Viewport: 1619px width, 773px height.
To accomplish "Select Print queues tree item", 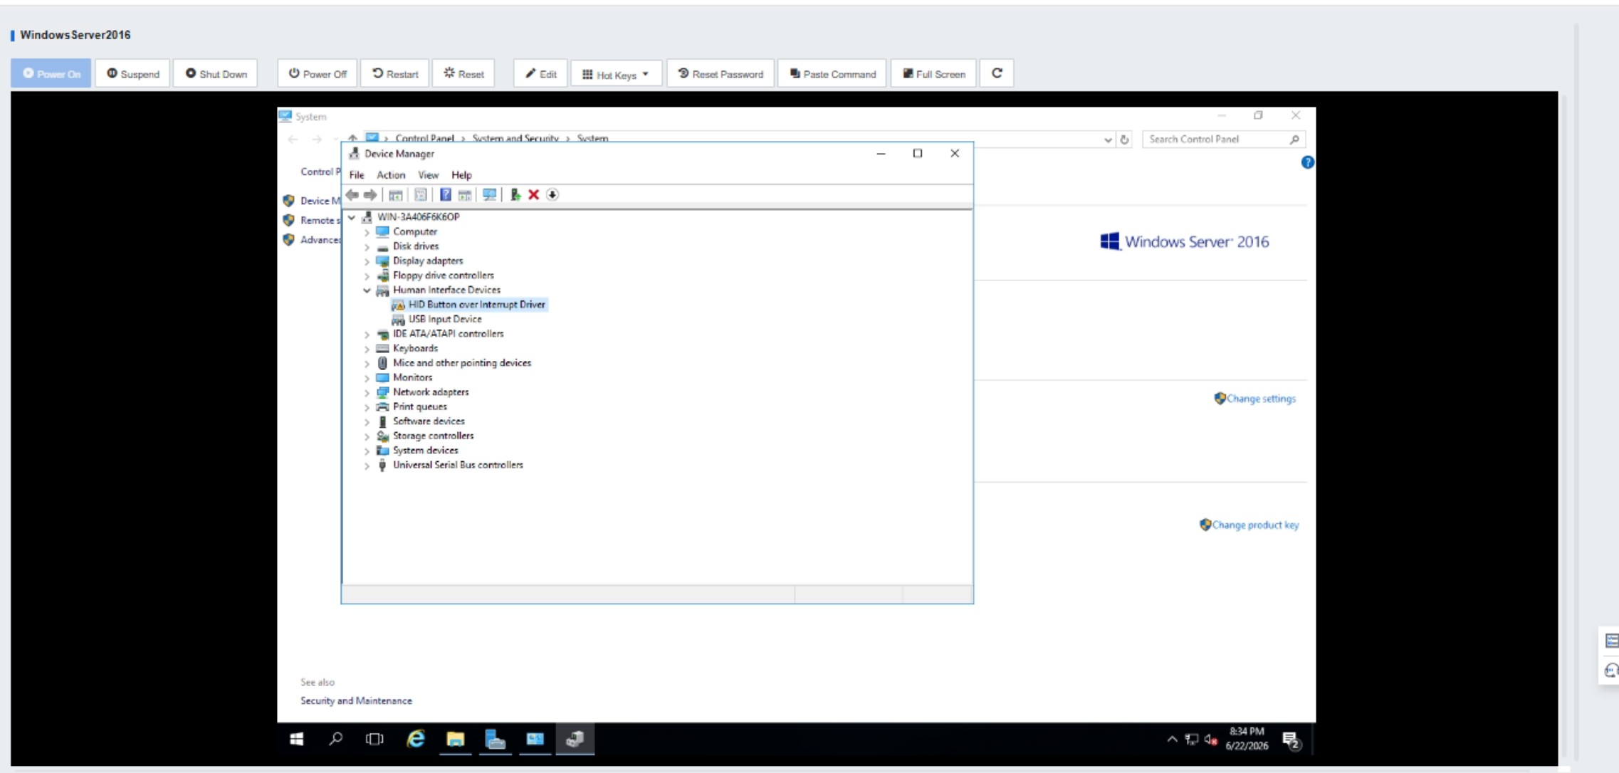I will [419, 407].
